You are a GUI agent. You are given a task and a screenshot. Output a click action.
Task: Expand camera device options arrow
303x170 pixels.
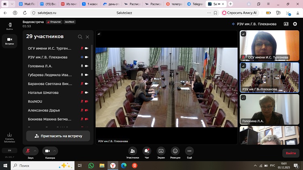(x=55, y=151)
